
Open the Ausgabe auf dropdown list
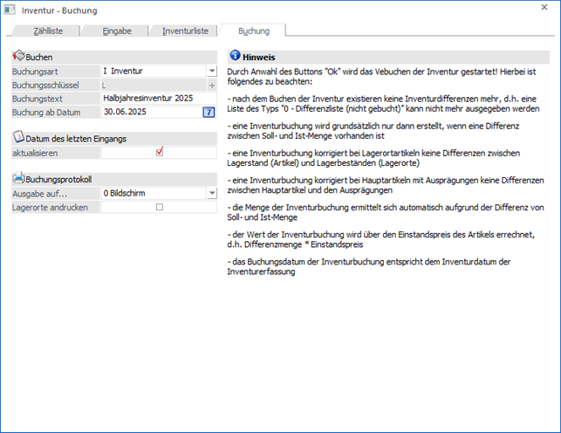[211, 193]
